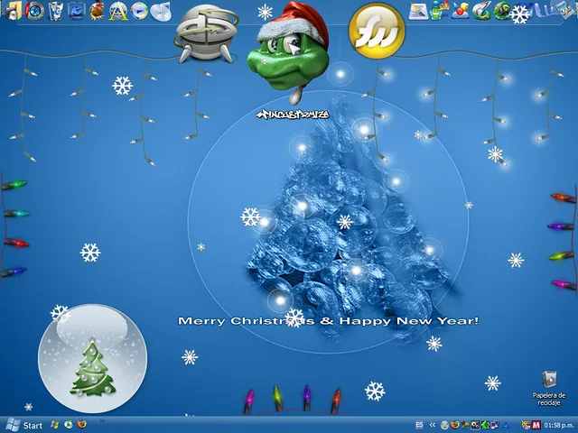The width and height of the screenshot is (578, 433).
Task: Click the Start button
Action: 24,425
